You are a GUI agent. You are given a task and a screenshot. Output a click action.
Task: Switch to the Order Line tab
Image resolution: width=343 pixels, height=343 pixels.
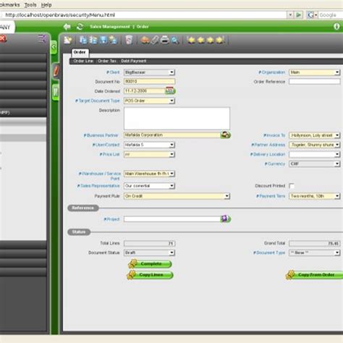(83, 61)
